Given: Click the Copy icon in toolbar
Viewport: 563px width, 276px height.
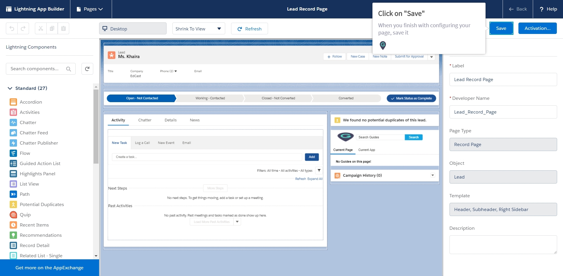Looking at the screenshot, I should (52, 28).
